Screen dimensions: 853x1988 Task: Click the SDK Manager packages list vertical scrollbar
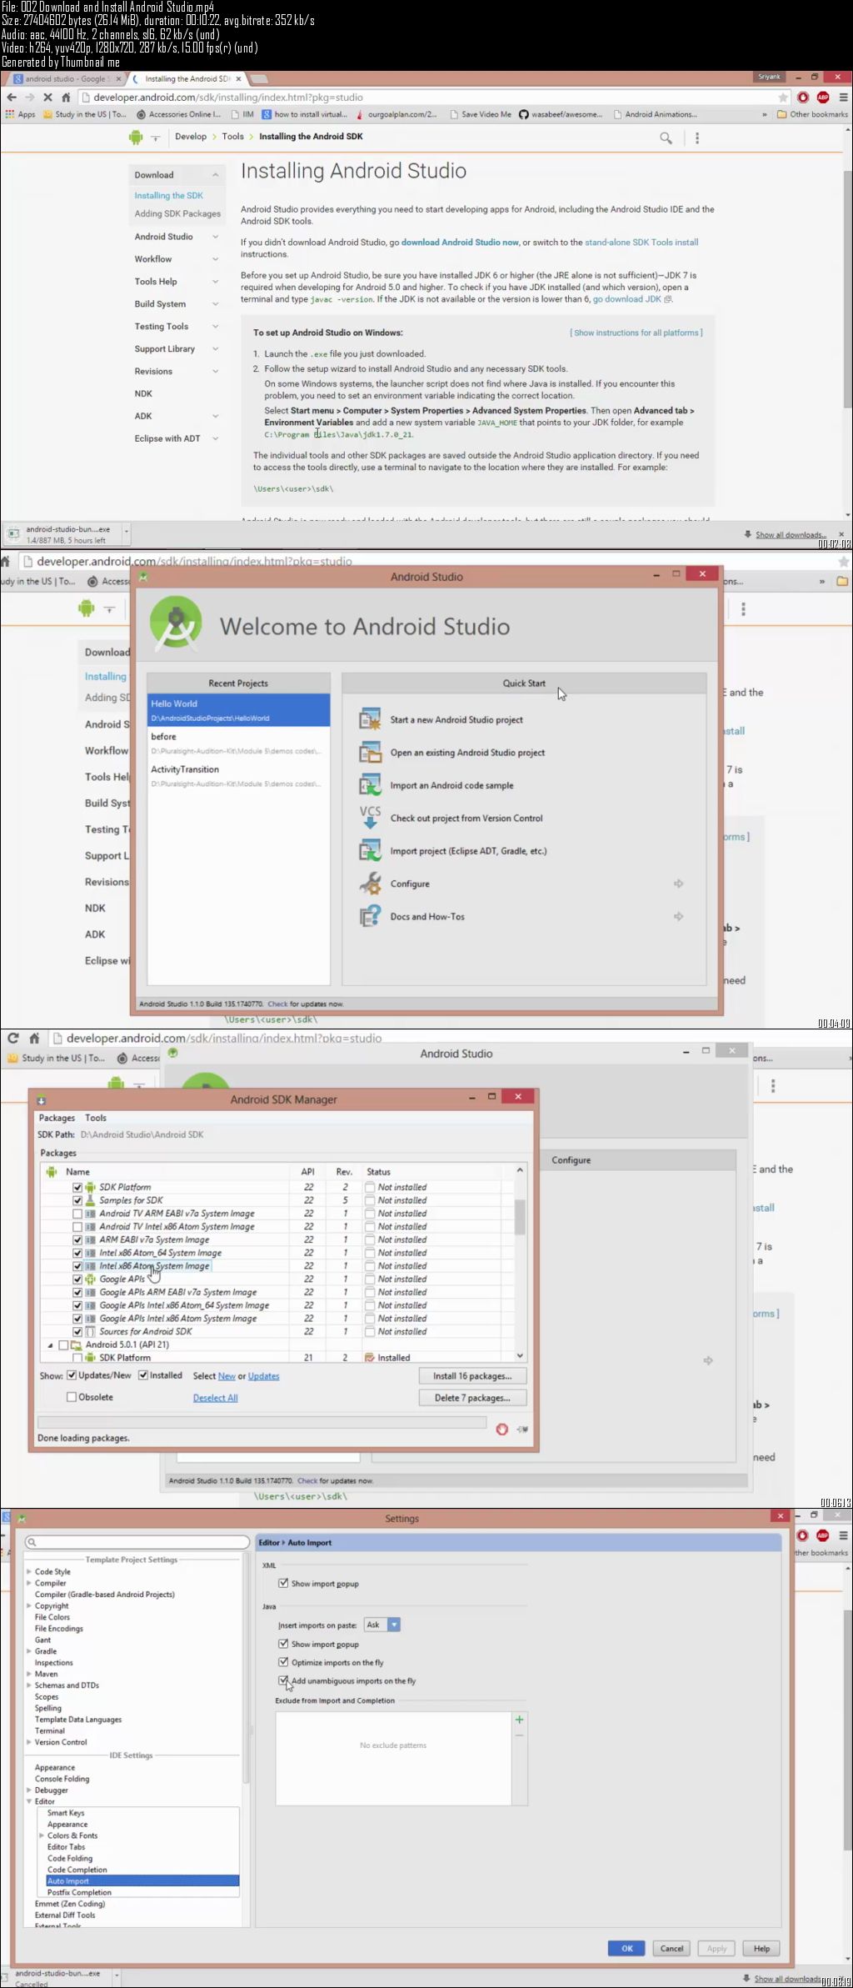point(520,1263)
